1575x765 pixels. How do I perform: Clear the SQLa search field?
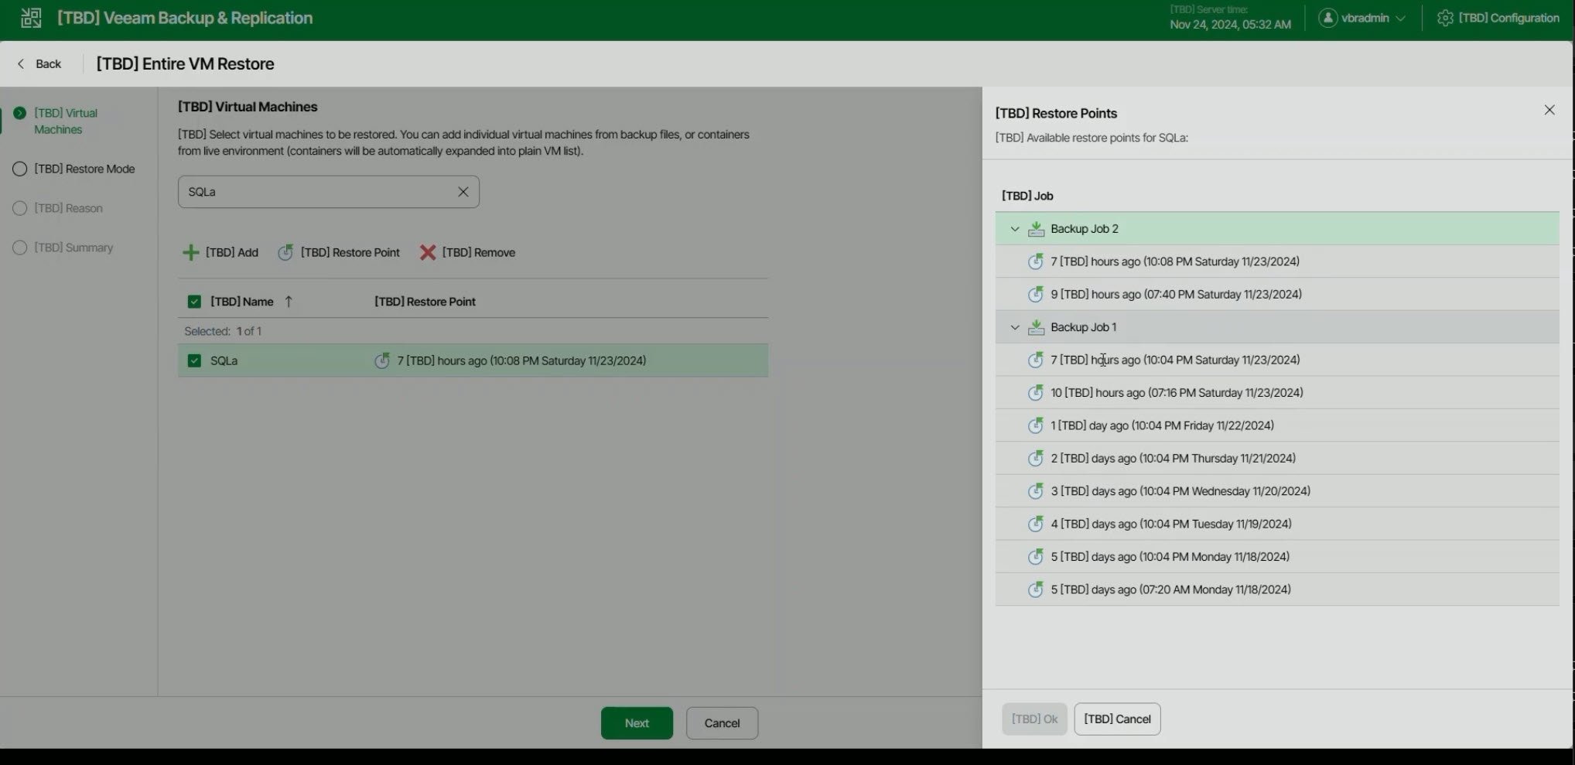pyautogui.click(x=463, y=192)
